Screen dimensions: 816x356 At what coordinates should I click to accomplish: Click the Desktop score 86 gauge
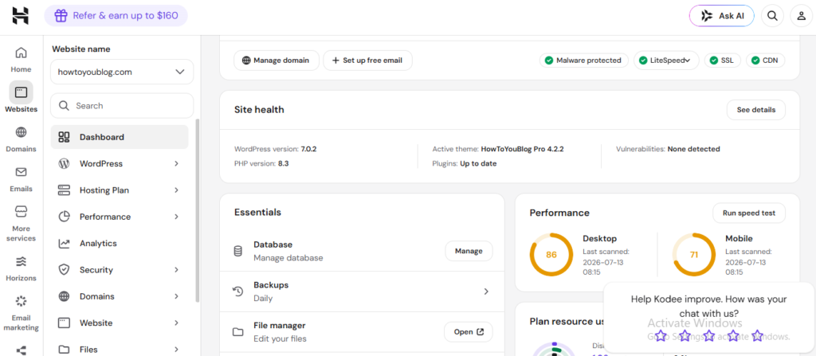[x=551, y=255]
